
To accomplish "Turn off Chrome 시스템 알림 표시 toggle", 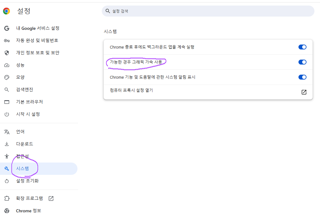I will [x=302, y=77].
